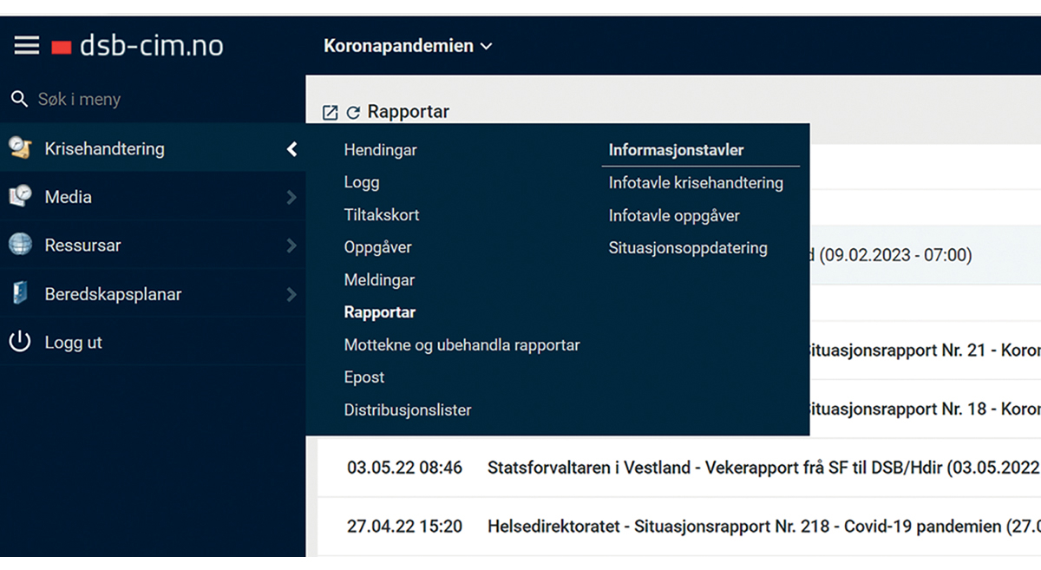This screenshot has height=570, width=1041.
Task: Click the Logg ut power icon
Action: 20,342
